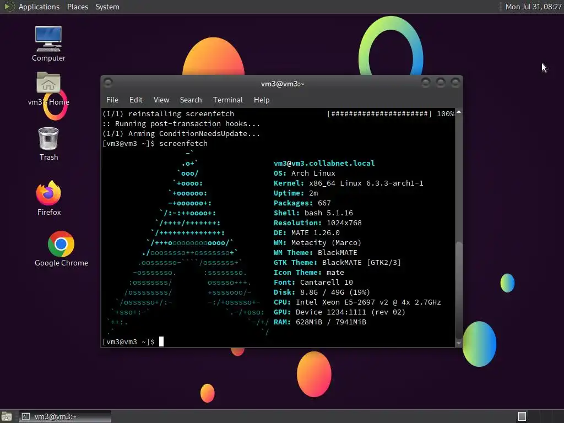Viewport: 564px width, 423px height.
Task: Open the Terminal menu in the menubar
Action: click(227, 100)
